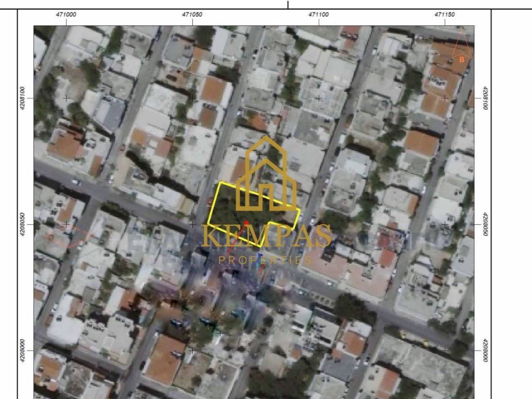Click the right 4208100 coordinate label
532x399 pixels.
[485, 98]
